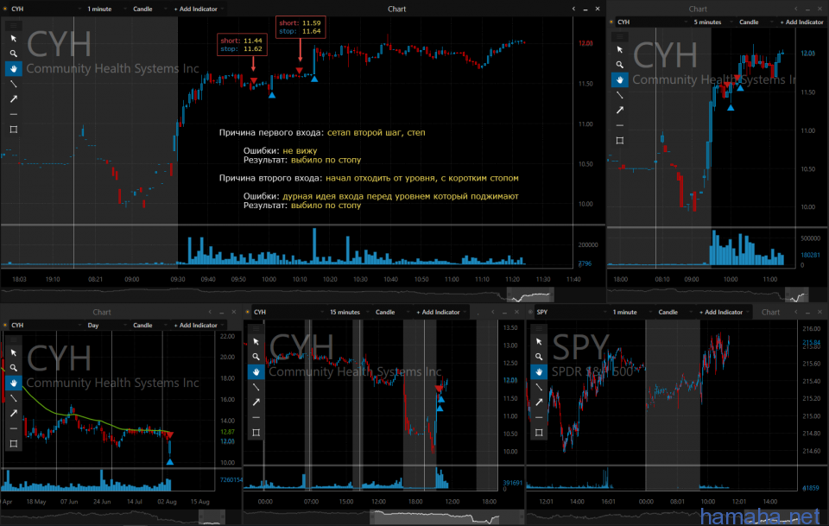Select the arrow drawing tool in CYH 15 minutes chart
829x526 pixels.
(x=256, y=402)
